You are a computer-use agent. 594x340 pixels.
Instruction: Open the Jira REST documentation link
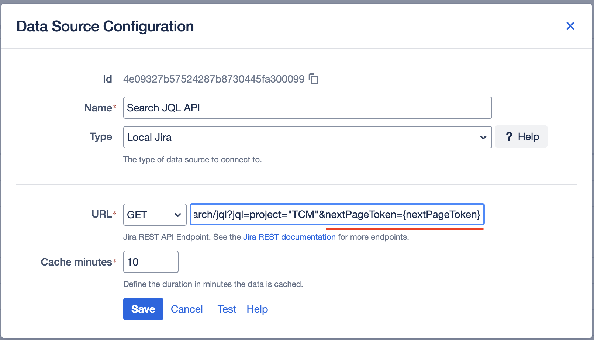(x=289, y=237)
